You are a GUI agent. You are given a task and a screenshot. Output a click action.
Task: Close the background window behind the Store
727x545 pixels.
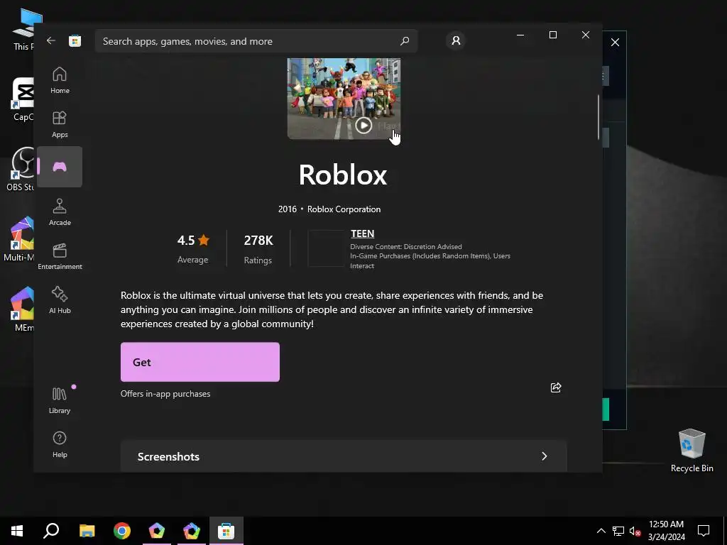616,42
